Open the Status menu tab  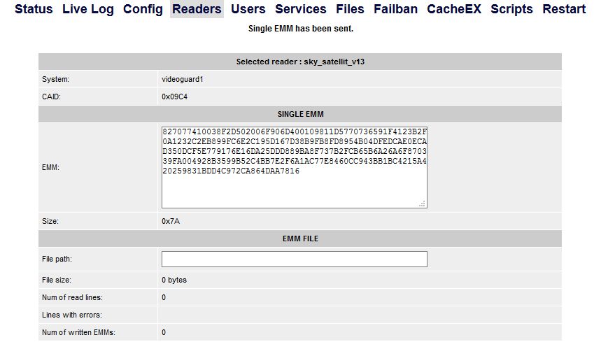[x=34, y=9]
